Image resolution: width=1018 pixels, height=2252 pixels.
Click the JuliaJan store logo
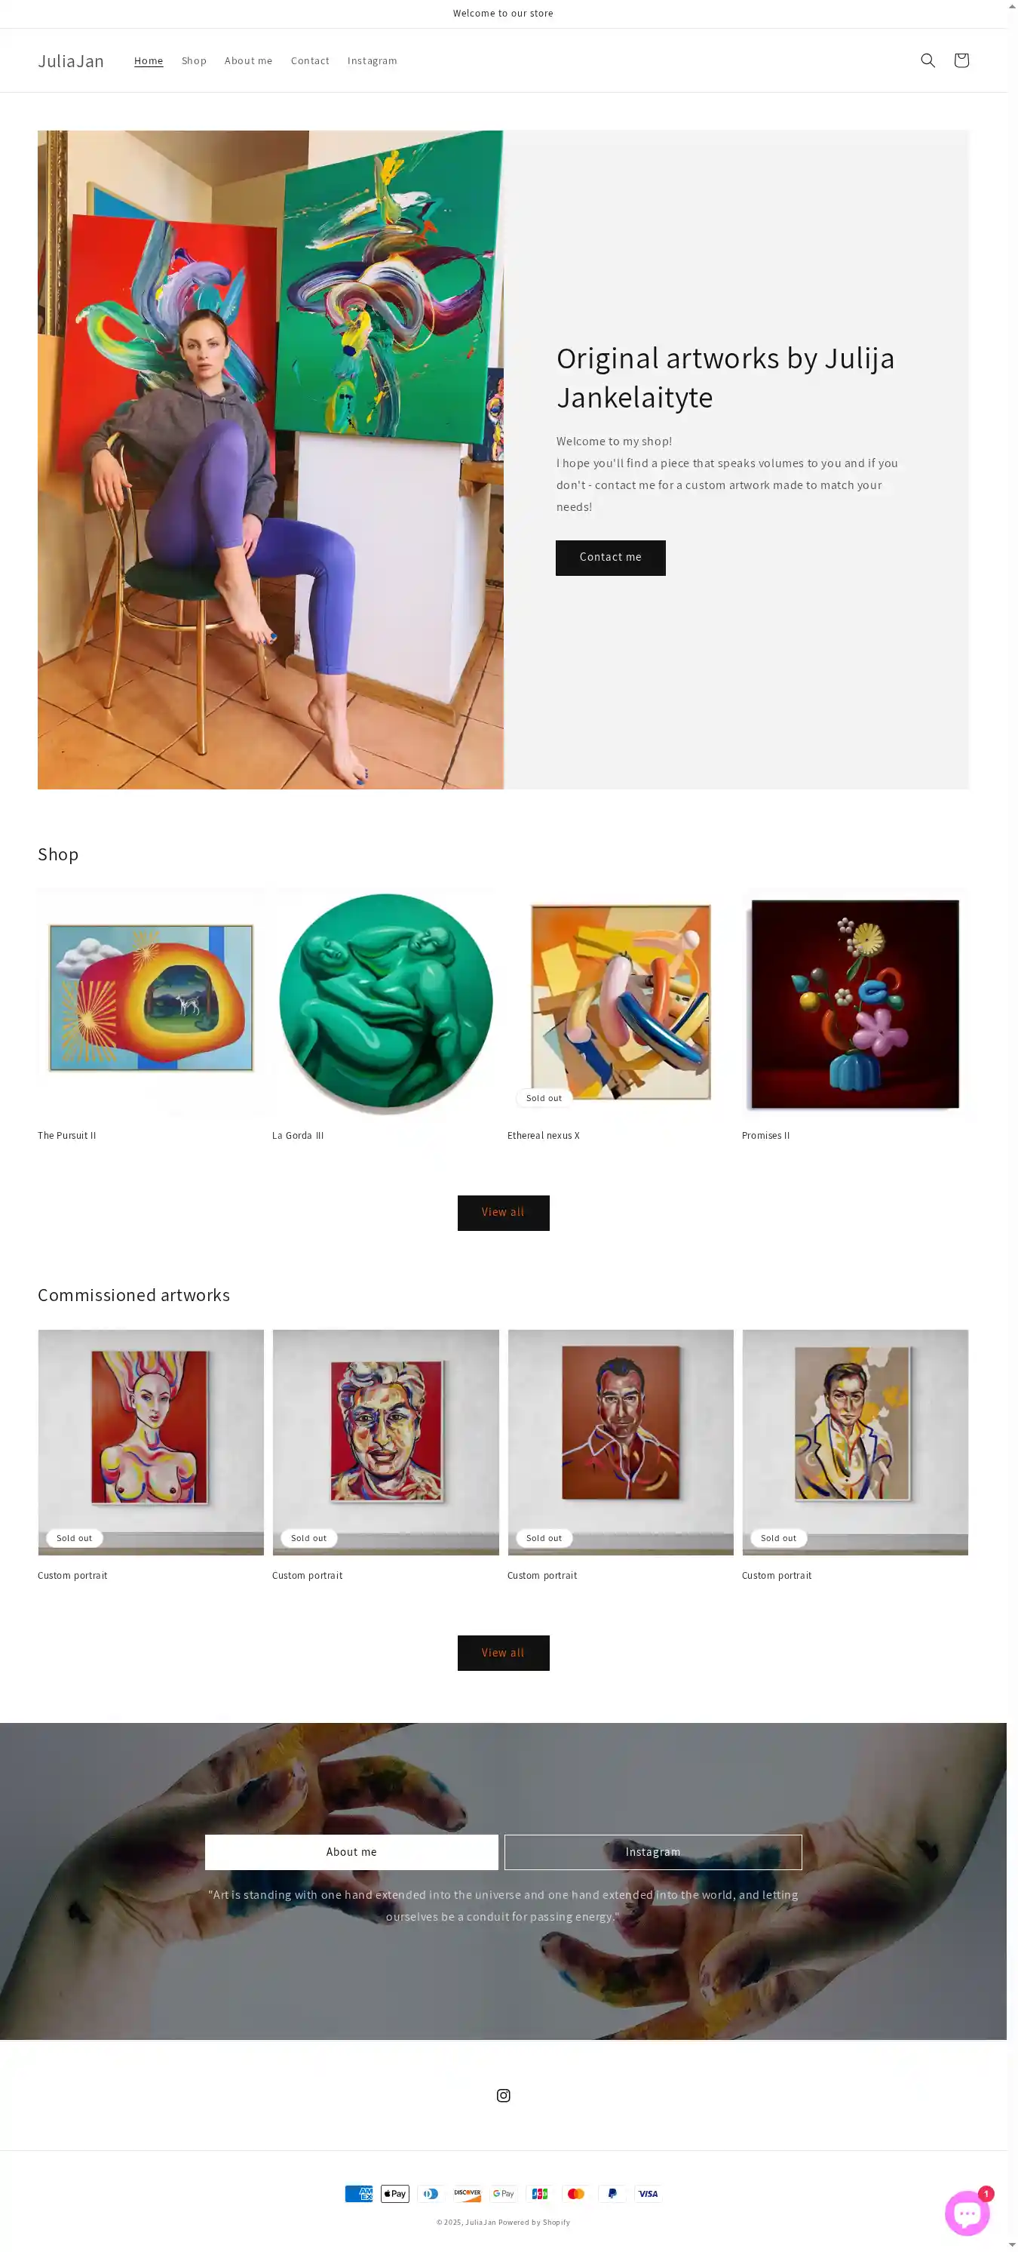[x=71, y=61]
